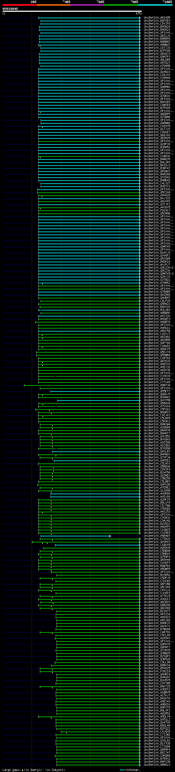
Task: Click the green segment of the identity legend
Action: pos(121,5)
